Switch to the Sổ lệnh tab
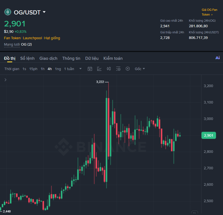 (27, 58)
